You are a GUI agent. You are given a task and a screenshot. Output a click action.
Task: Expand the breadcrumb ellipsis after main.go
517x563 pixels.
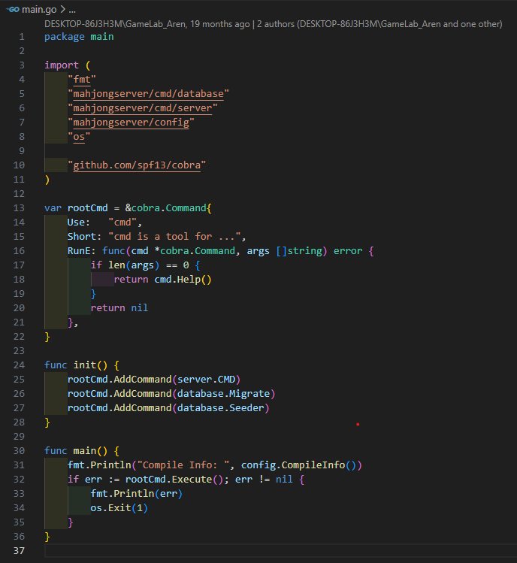72,10
